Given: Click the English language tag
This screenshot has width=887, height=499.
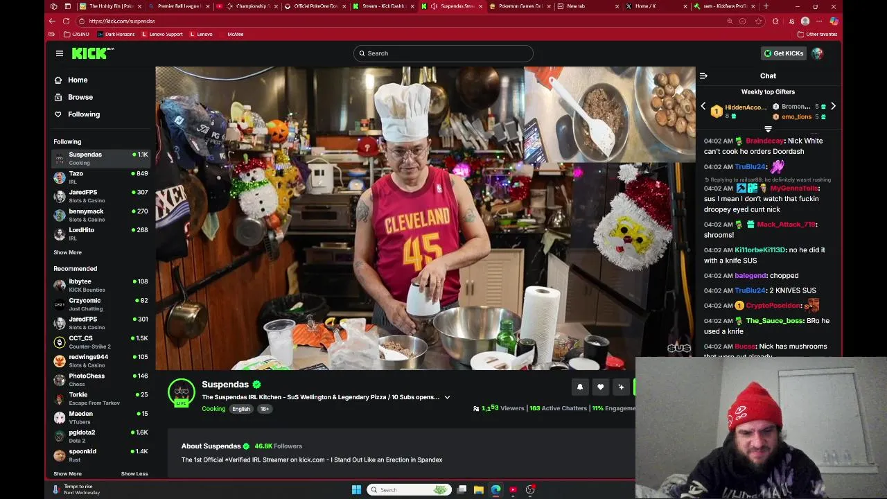Looking at the screenshot, I should (241, 409).
